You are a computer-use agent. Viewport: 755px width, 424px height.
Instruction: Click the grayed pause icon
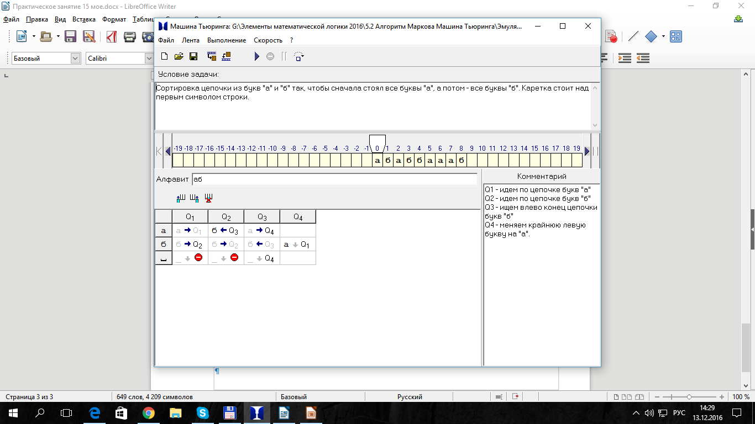coord(284,56)
